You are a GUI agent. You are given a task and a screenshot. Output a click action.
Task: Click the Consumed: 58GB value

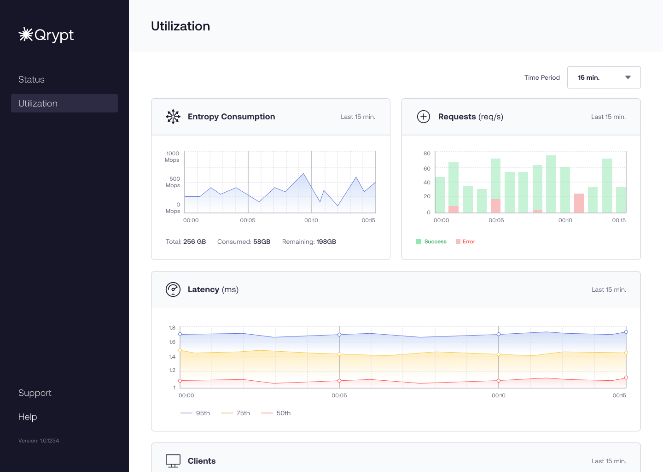tap(244, 242)
